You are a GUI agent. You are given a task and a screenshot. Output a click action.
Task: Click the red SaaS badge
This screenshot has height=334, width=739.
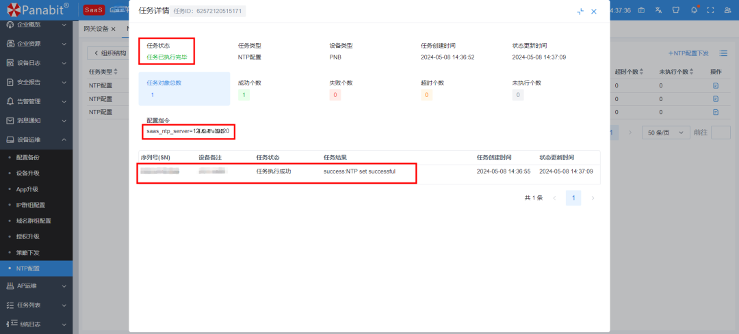pyautogui.click(x=94, y=10)
